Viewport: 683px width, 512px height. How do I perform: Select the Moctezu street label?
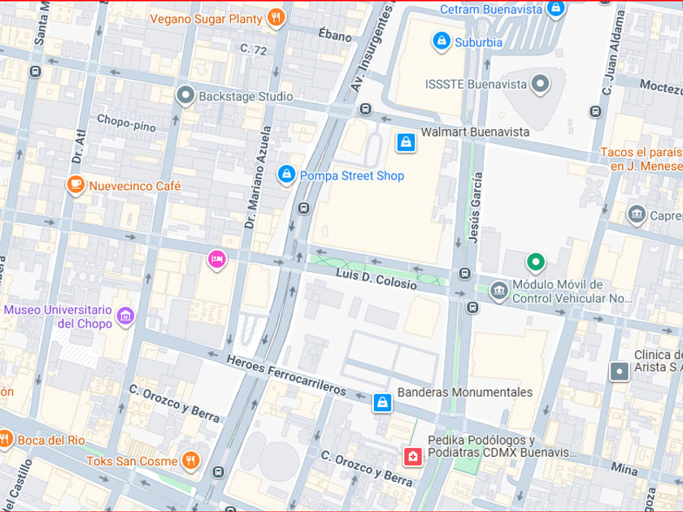point(661,88)
